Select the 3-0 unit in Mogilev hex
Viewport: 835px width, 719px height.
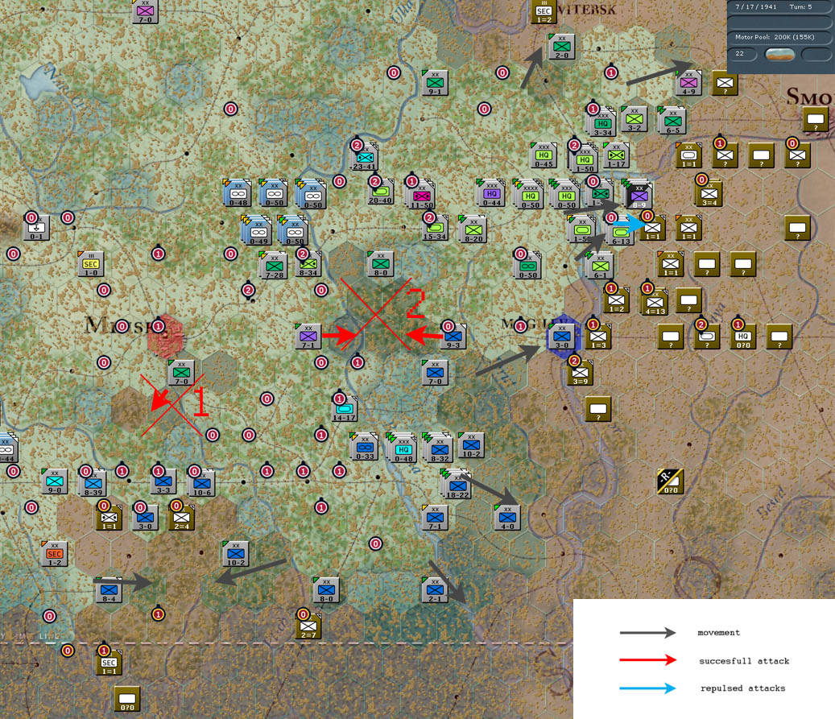tap(561, 337)
